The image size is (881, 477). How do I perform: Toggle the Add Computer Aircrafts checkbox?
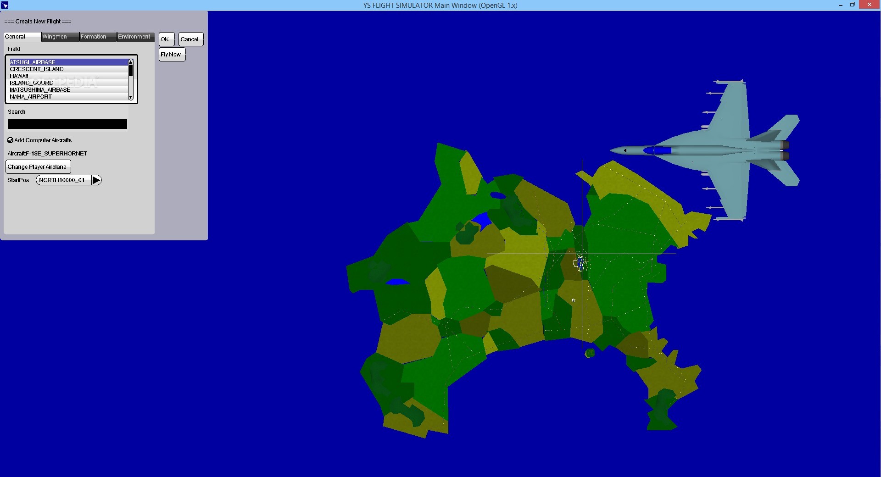coord(10,140)
